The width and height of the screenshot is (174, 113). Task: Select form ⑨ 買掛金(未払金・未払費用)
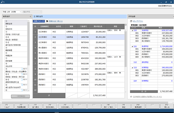(x=16, y=70)
